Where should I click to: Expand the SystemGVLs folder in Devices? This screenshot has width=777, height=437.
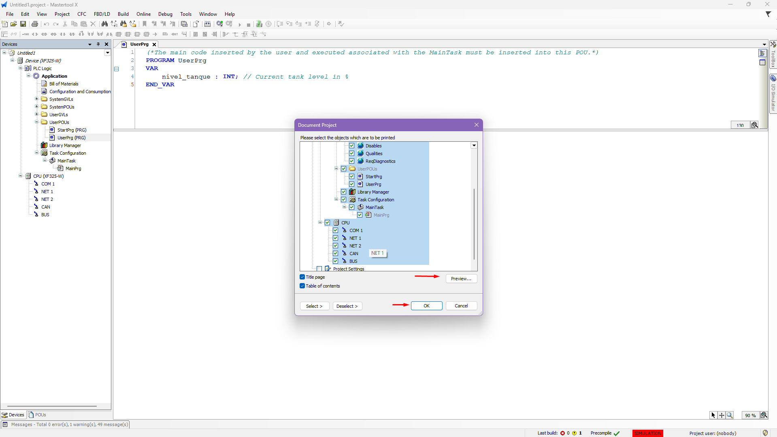[36, 99]
